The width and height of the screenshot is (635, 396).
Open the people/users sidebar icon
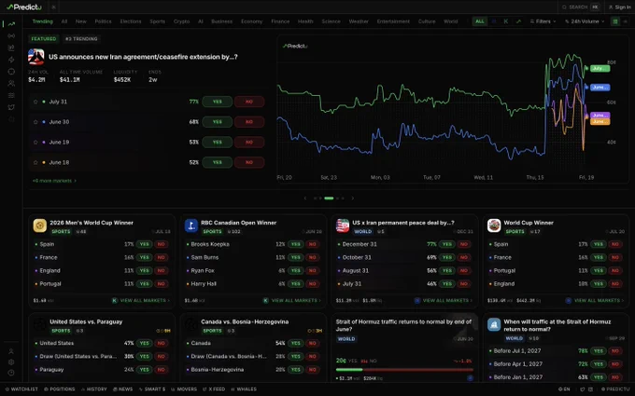point(11,83)
